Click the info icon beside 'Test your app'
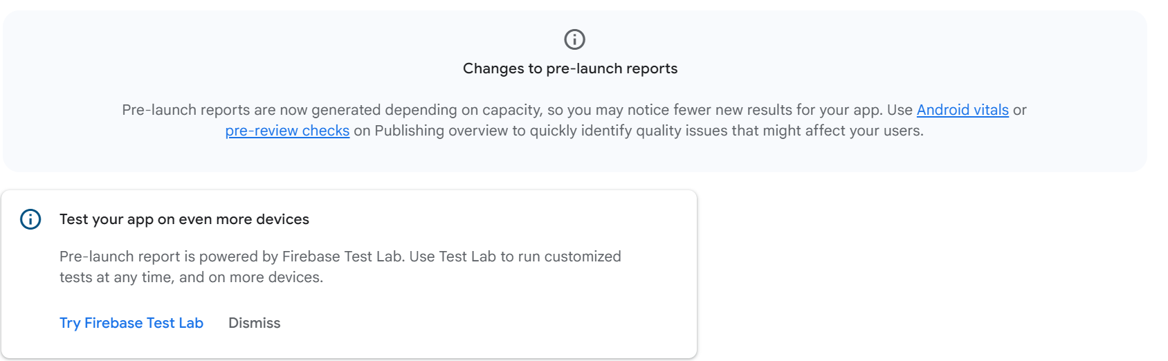Screen dimensions: 1168x361 (x=30, y=219)
